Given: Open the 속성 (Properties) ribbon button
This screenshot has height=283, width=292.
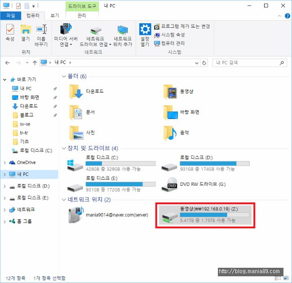Looking at the screenshot, I should [x=10, y=33].
